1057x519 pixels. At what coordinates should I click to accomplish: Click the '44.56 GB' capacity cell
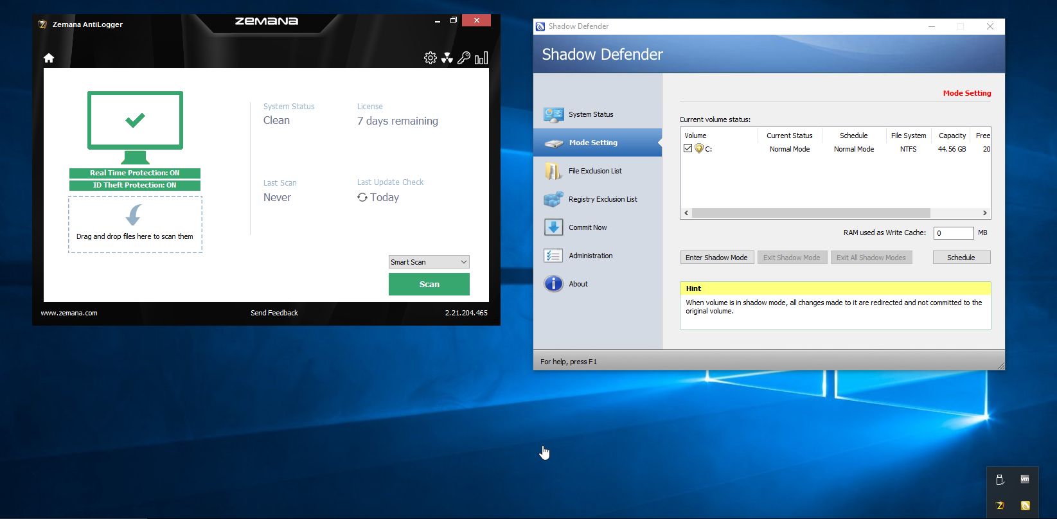click(952, 149)
